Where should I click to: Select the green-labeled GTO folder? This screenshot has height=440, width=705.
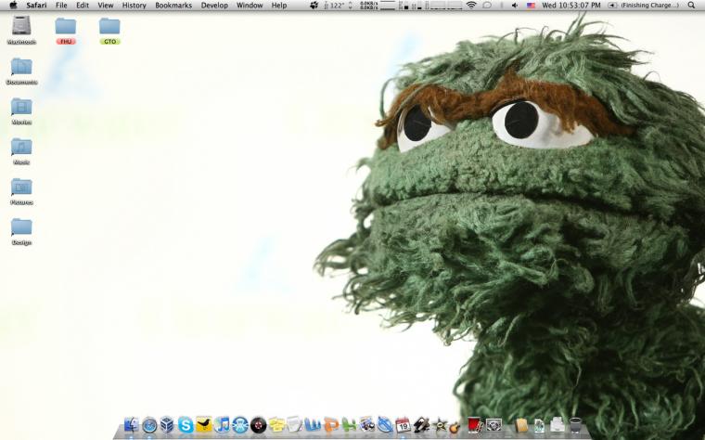tap(109, 30)
